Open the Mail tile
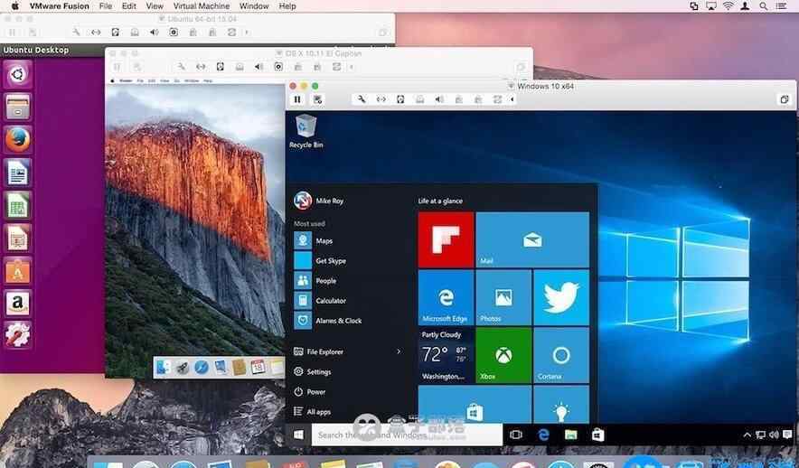 [x=532, y=239]
